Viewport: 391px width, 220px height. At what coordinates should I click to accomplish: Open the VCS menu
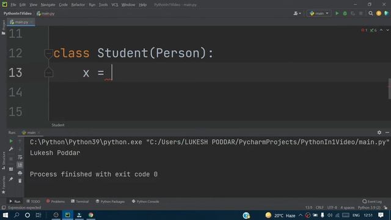point(115,5)
